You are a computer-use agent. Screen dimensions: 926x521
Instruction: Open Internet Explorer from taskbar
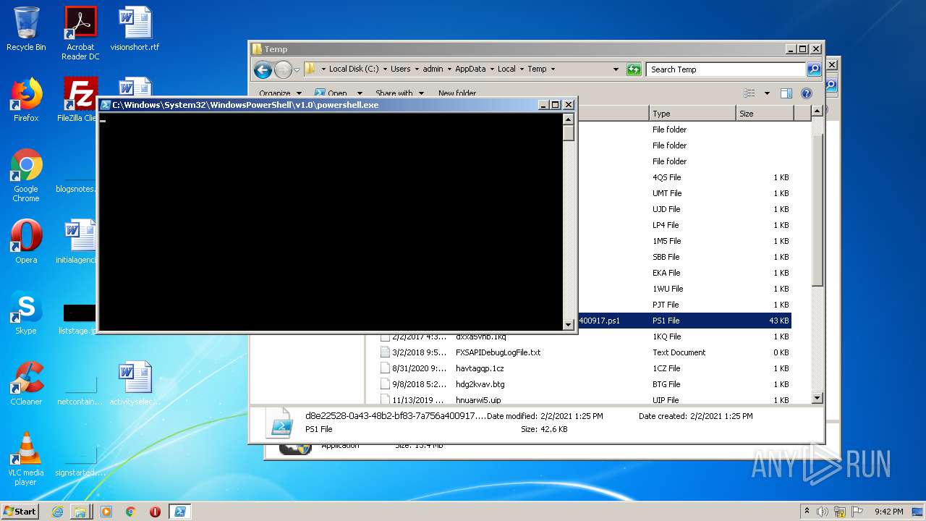point(57,512)
